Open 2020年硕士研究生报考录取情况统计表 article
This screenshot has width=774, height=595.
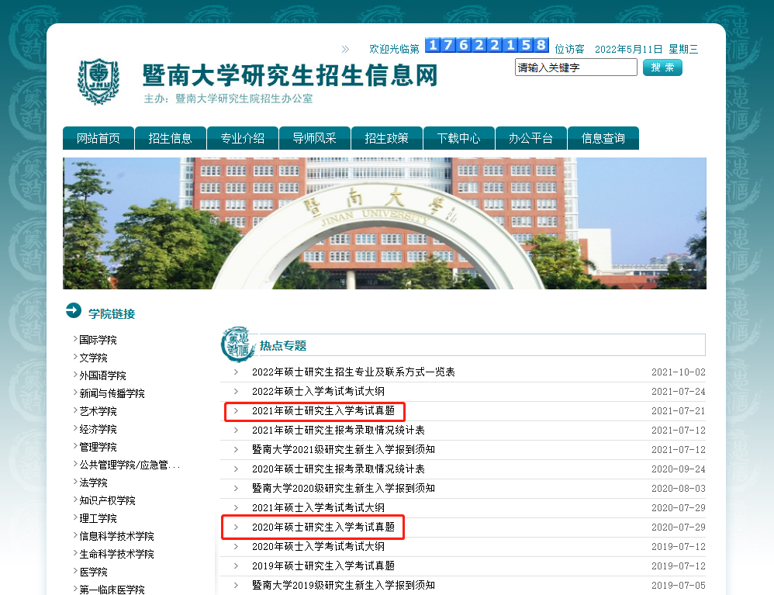tap(338, 469)
